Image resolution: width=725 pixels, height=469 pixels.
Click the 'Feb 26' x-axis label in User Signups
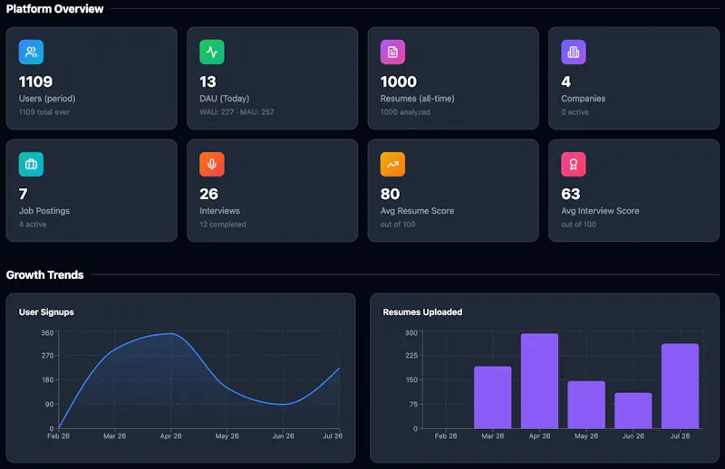click(x=58, y=435)
